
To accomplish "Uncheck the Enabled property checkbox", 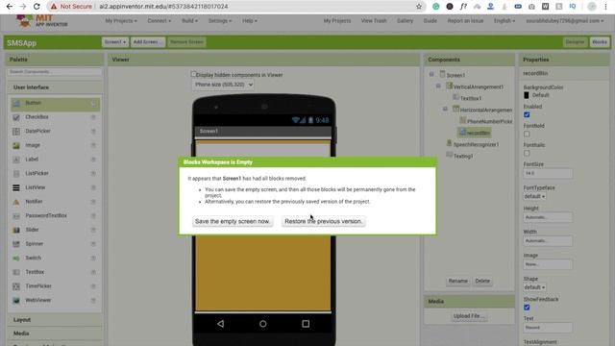I will [x=527, y=114].
